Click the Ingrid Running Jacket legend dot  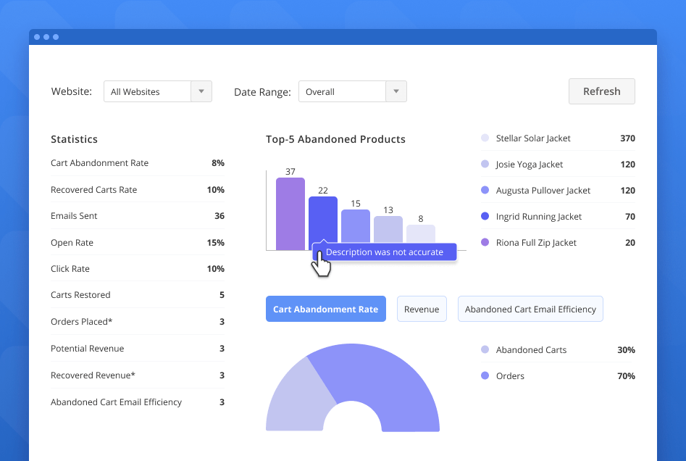pos(483,216)
